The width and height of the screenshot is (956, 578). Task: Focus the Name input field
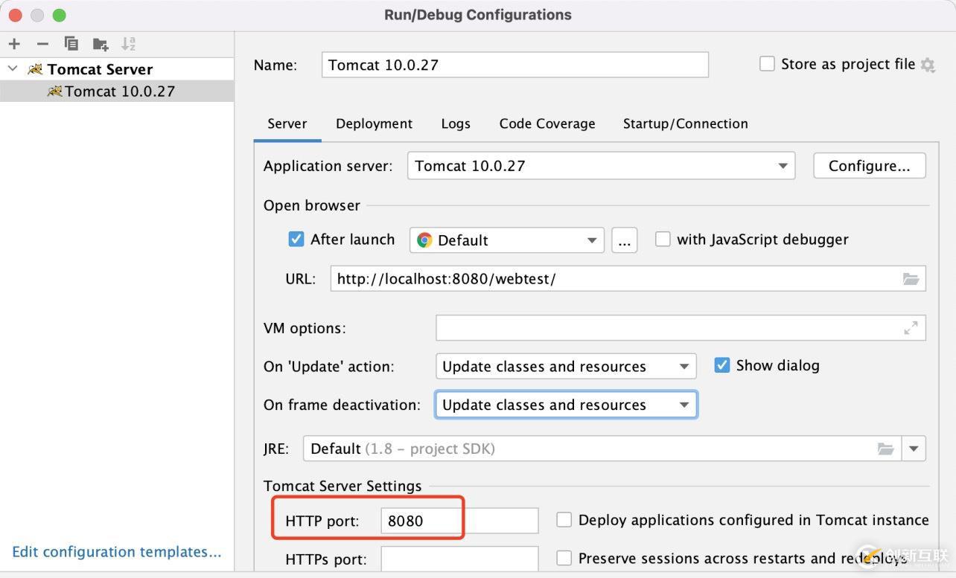coord(515,65)
